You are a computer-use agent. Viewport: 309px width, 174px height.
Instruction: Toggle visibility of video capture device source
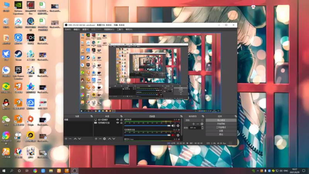tap(118, 123)
